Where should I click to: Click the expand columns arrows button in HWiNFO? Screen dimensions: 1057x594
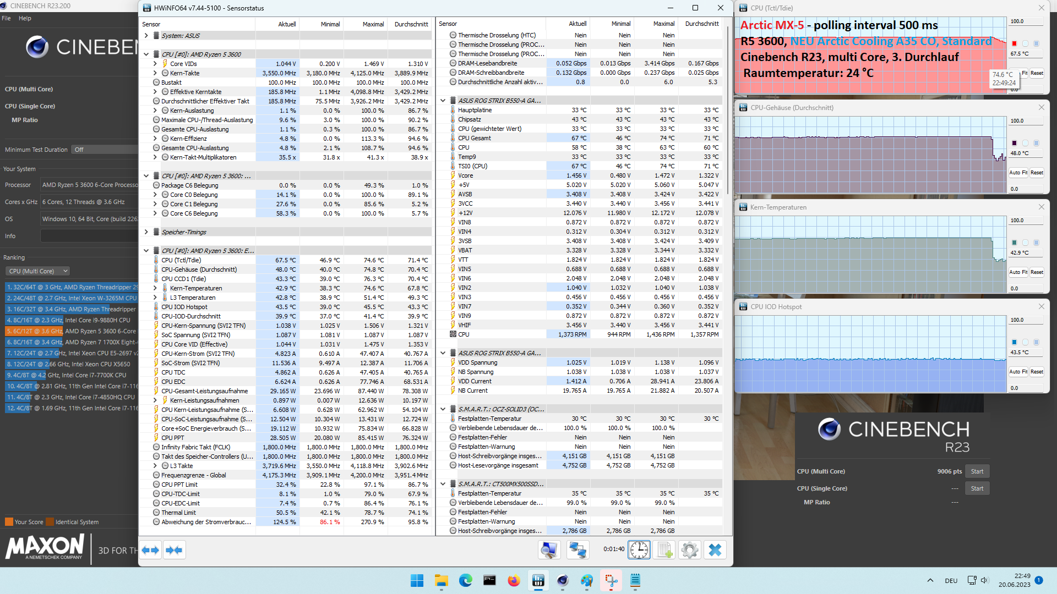pyautogui.click(x=150, y=550)
